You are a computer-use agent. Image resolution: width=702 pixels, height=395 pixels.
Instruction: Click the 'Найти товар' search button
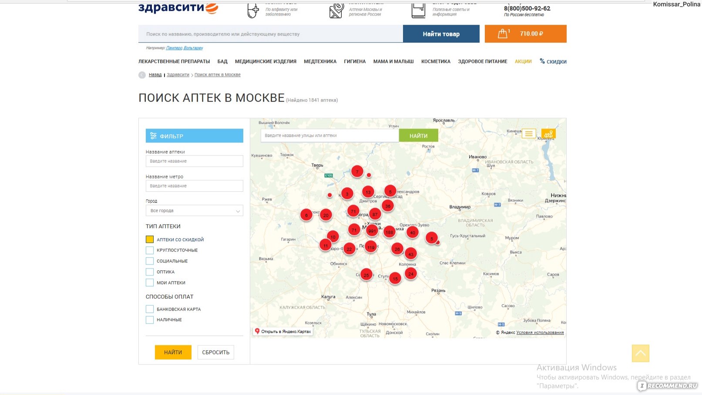pos(441,34)
